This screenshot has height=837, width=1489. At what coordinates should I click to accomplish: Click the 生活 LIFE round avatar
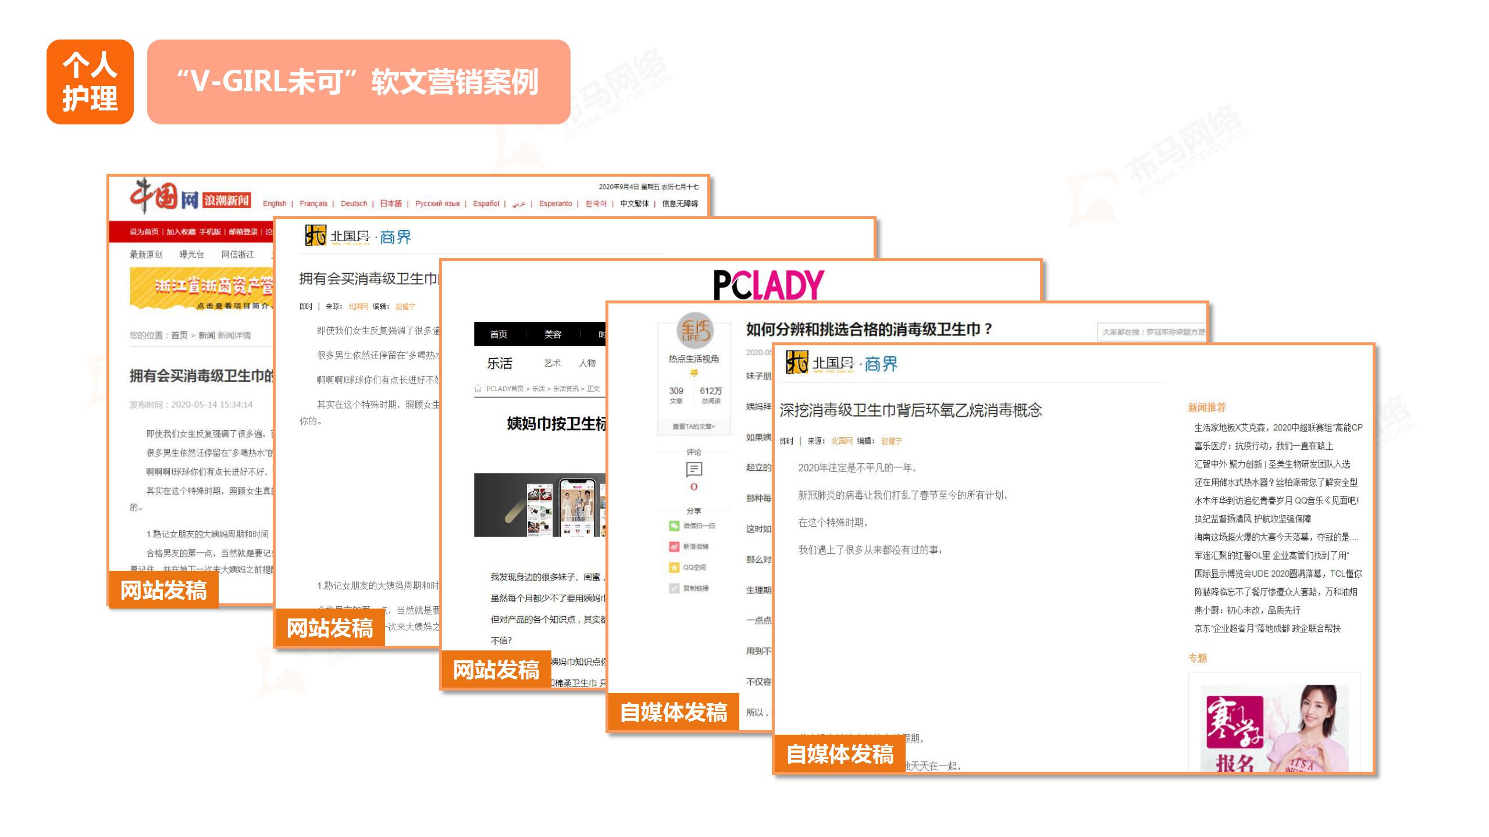tap(694, 330)
